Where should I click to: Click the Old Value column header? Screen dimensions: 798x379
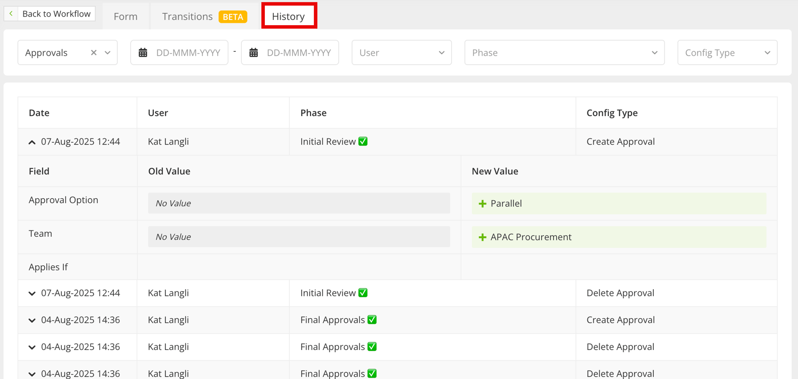click(x=169, y=171)
